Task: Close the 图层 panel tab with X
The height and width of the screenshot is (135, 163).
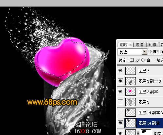Action: pos(130,45)
